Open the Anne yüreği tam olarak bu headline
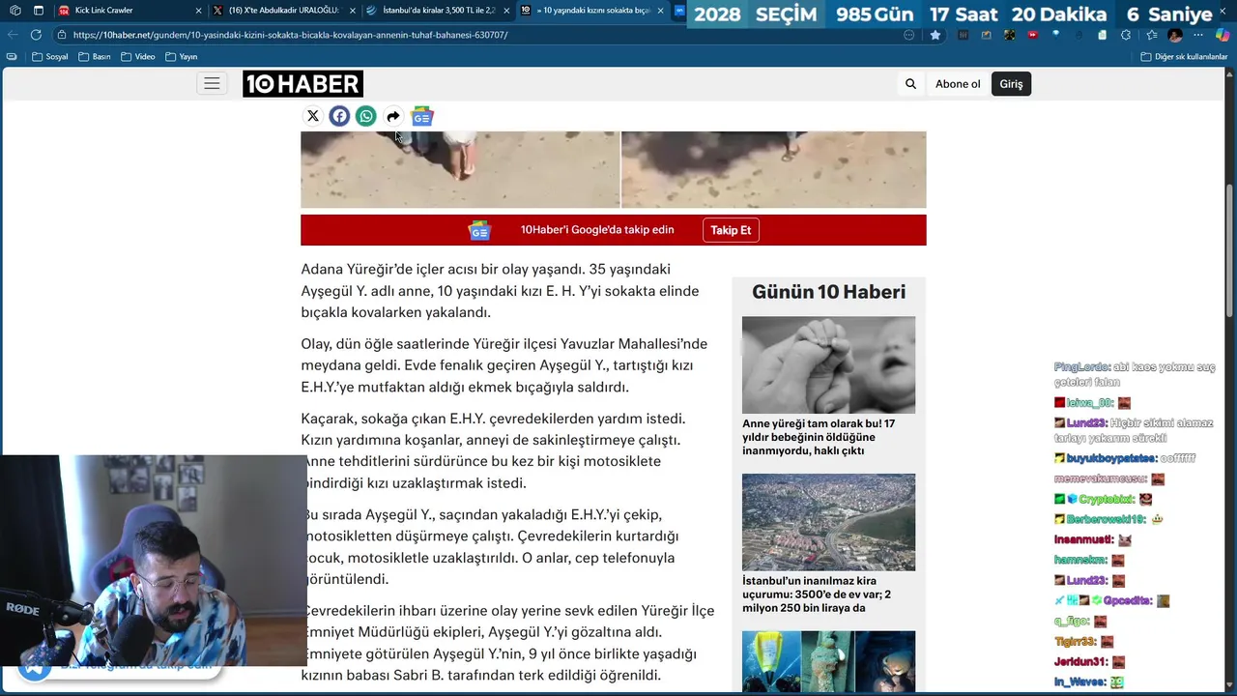 pyautogui.click(x=819, y=437)
